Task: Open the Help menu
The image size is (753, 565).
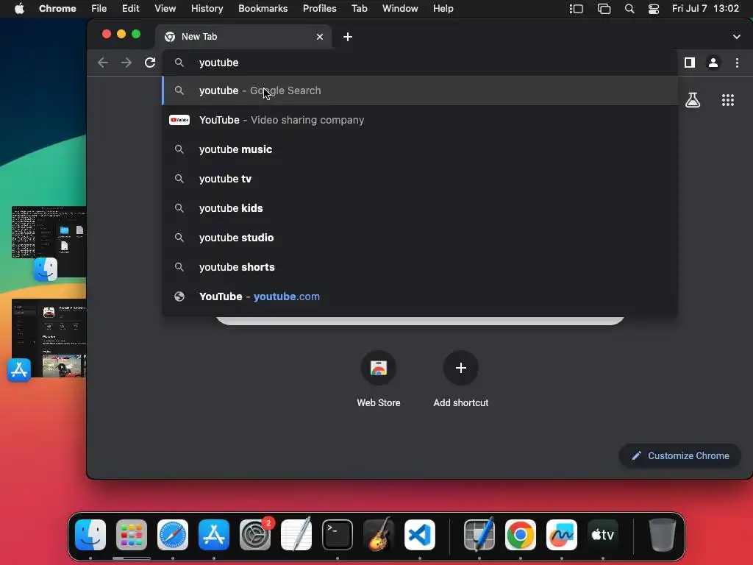Action: 443,9
